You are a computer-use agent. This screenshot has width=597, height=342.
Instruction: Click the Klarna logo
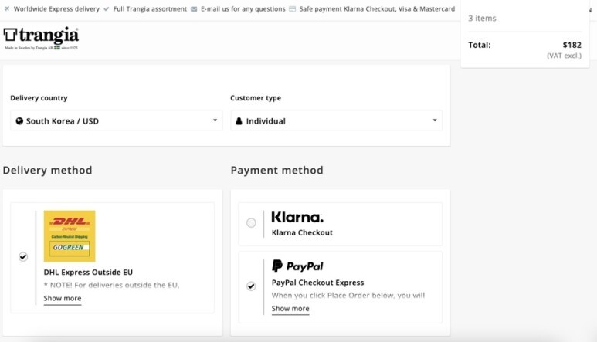tap(297, 217)
